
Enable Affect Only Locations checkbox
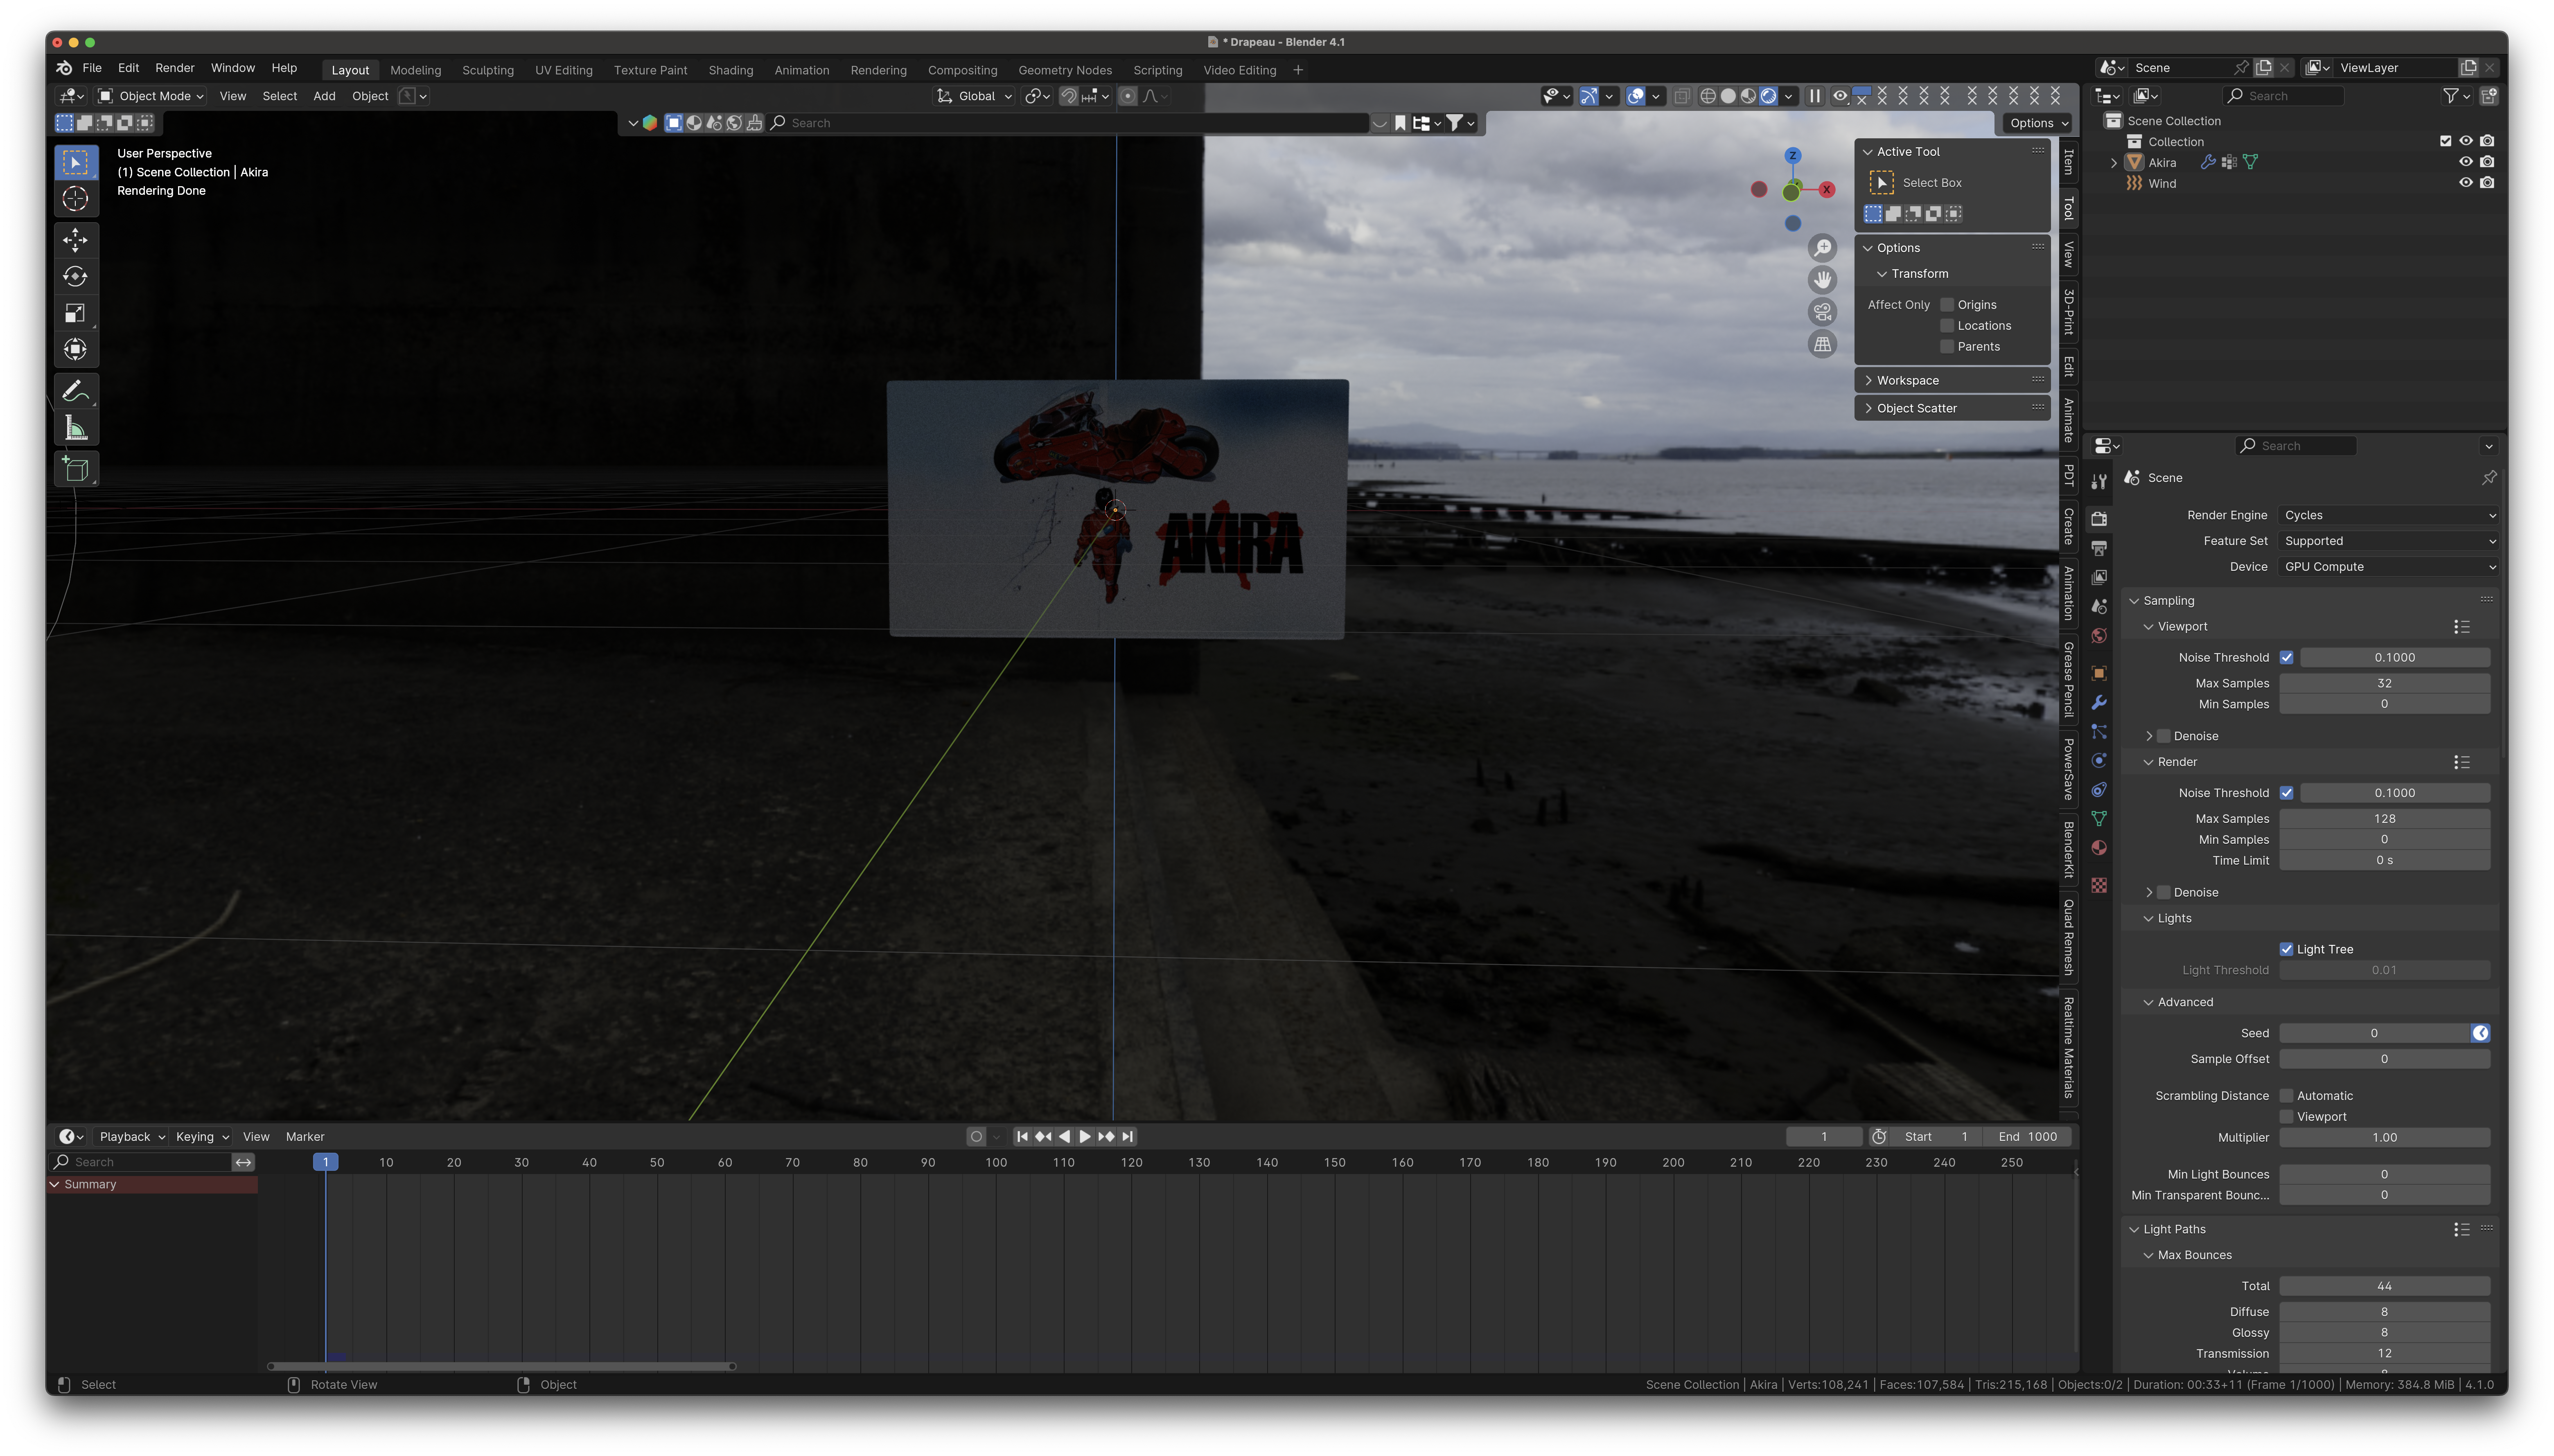tap(1947, 326)
